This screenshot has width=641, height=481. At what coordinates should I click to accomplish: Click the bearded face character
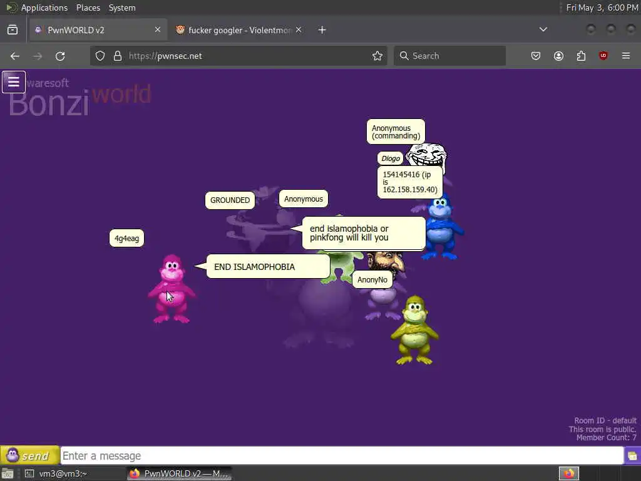(386, 264)
